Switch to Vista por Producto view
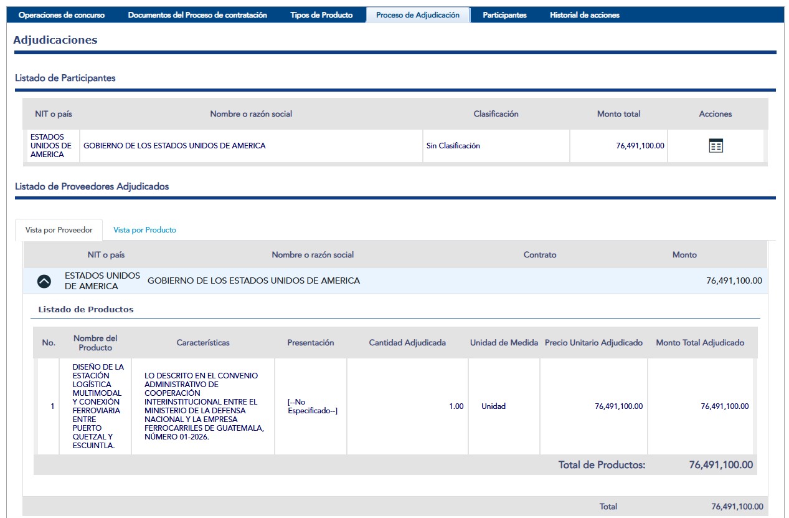789x518 pixels. click(x=144, y=230)
